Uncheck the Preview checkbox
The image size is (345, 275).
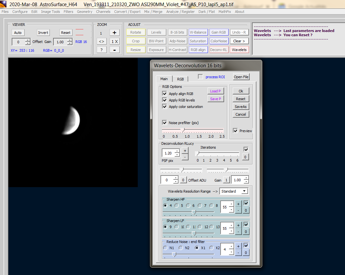[235, 131]
